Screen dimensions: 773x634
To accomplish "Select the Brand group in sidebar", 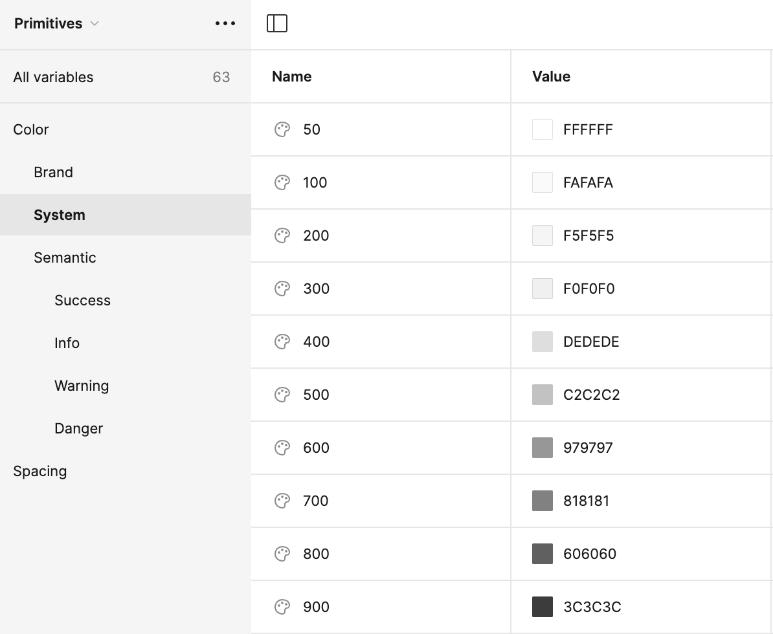I will [53, 172].
